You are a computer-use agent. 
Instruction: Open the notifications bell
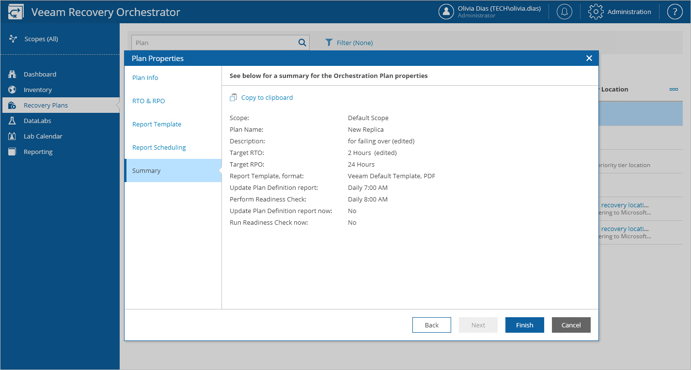564,11
